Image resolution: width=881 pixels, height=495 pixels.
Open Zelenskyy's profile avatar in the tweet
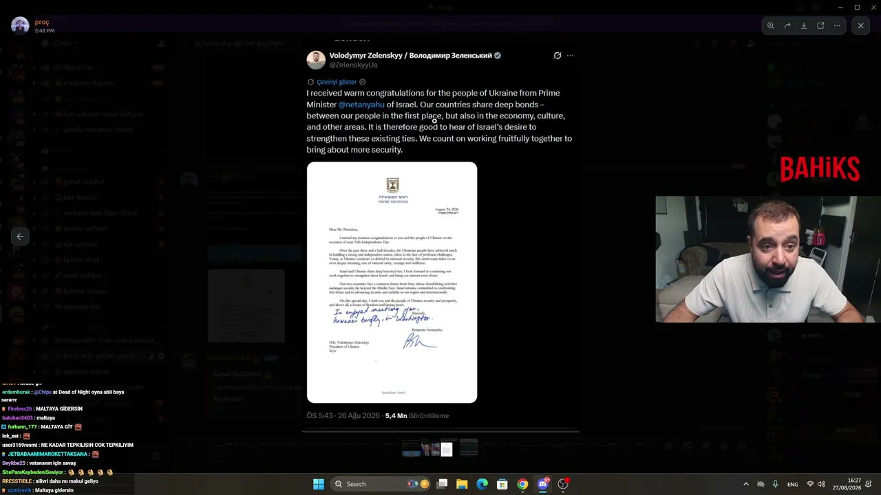(x=316, y=60)
